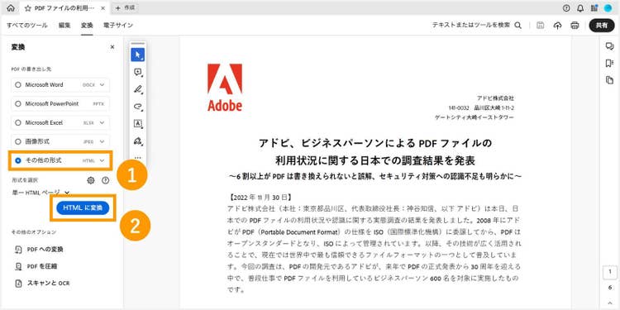This screenshot has width=620, height=310.
Task: Expand the HTML format dropdown
Action: (102, 160)
